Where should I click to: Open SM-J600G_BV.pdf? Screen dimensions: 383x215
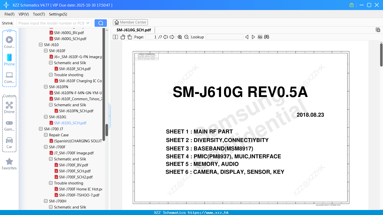(x=69, y=33)
